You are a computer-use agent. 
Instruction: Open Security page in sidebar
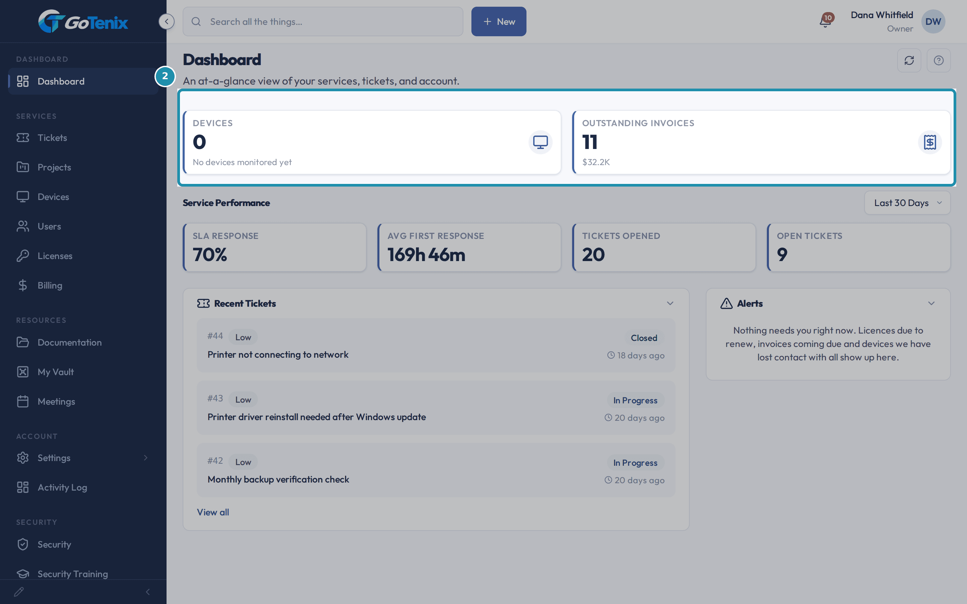coord(83,545)
